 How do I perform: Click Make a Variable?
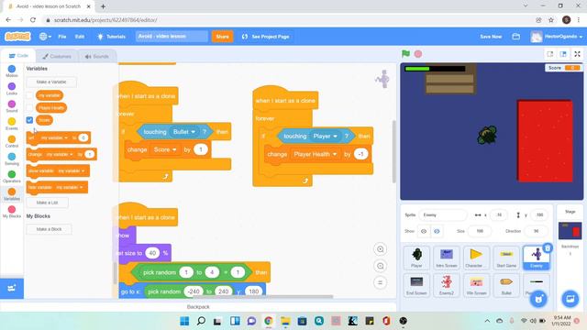coord(51,82)
